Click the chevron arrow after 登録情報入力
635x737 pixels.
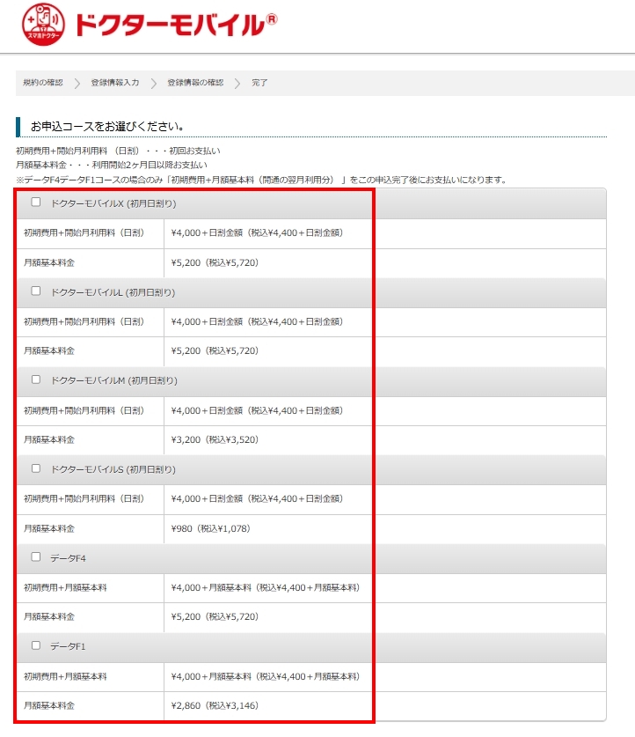click(x=153, y=83)
